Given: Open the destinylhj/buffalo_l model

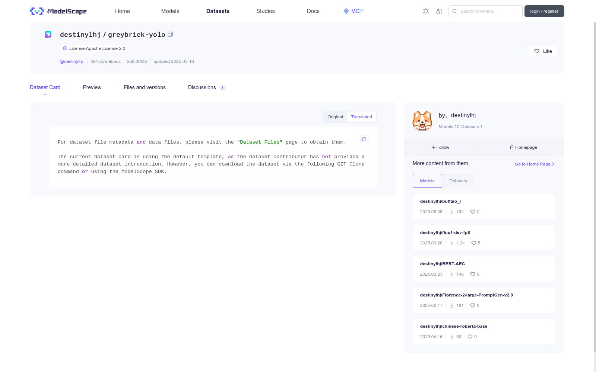Looking at the screenshot, I should [x=440, y=201].
